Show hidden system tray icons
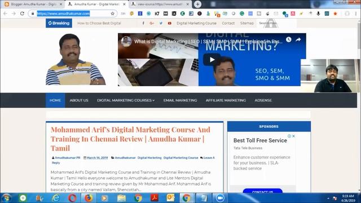This screenshot has height=203, width=361. 328,198
